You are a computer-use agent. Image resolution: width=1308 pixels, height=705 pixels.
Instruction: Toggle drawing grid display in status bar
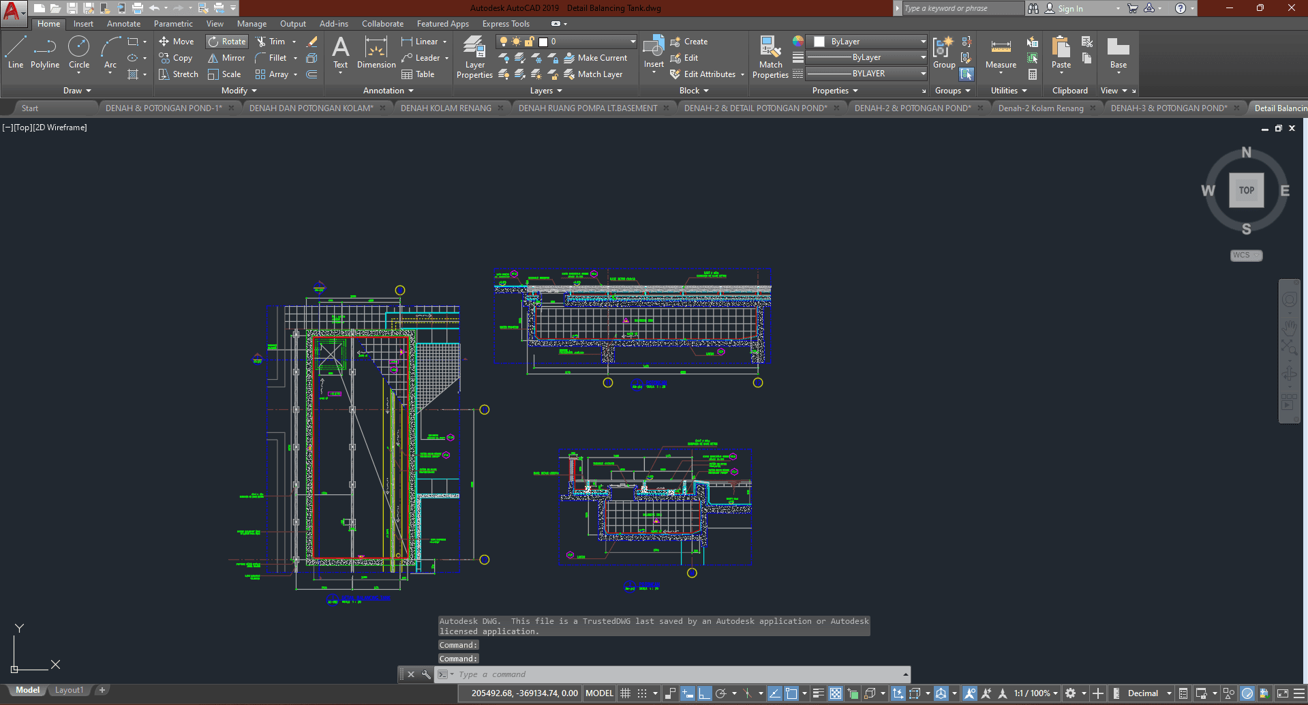pos(625,693)
